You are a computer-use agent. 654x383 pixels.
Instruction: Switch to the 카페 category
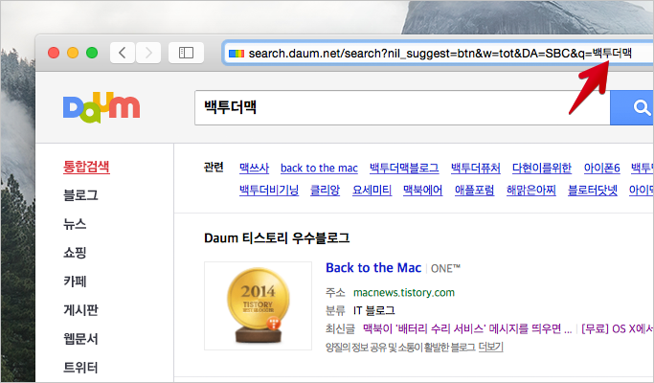tap(75, 282)
